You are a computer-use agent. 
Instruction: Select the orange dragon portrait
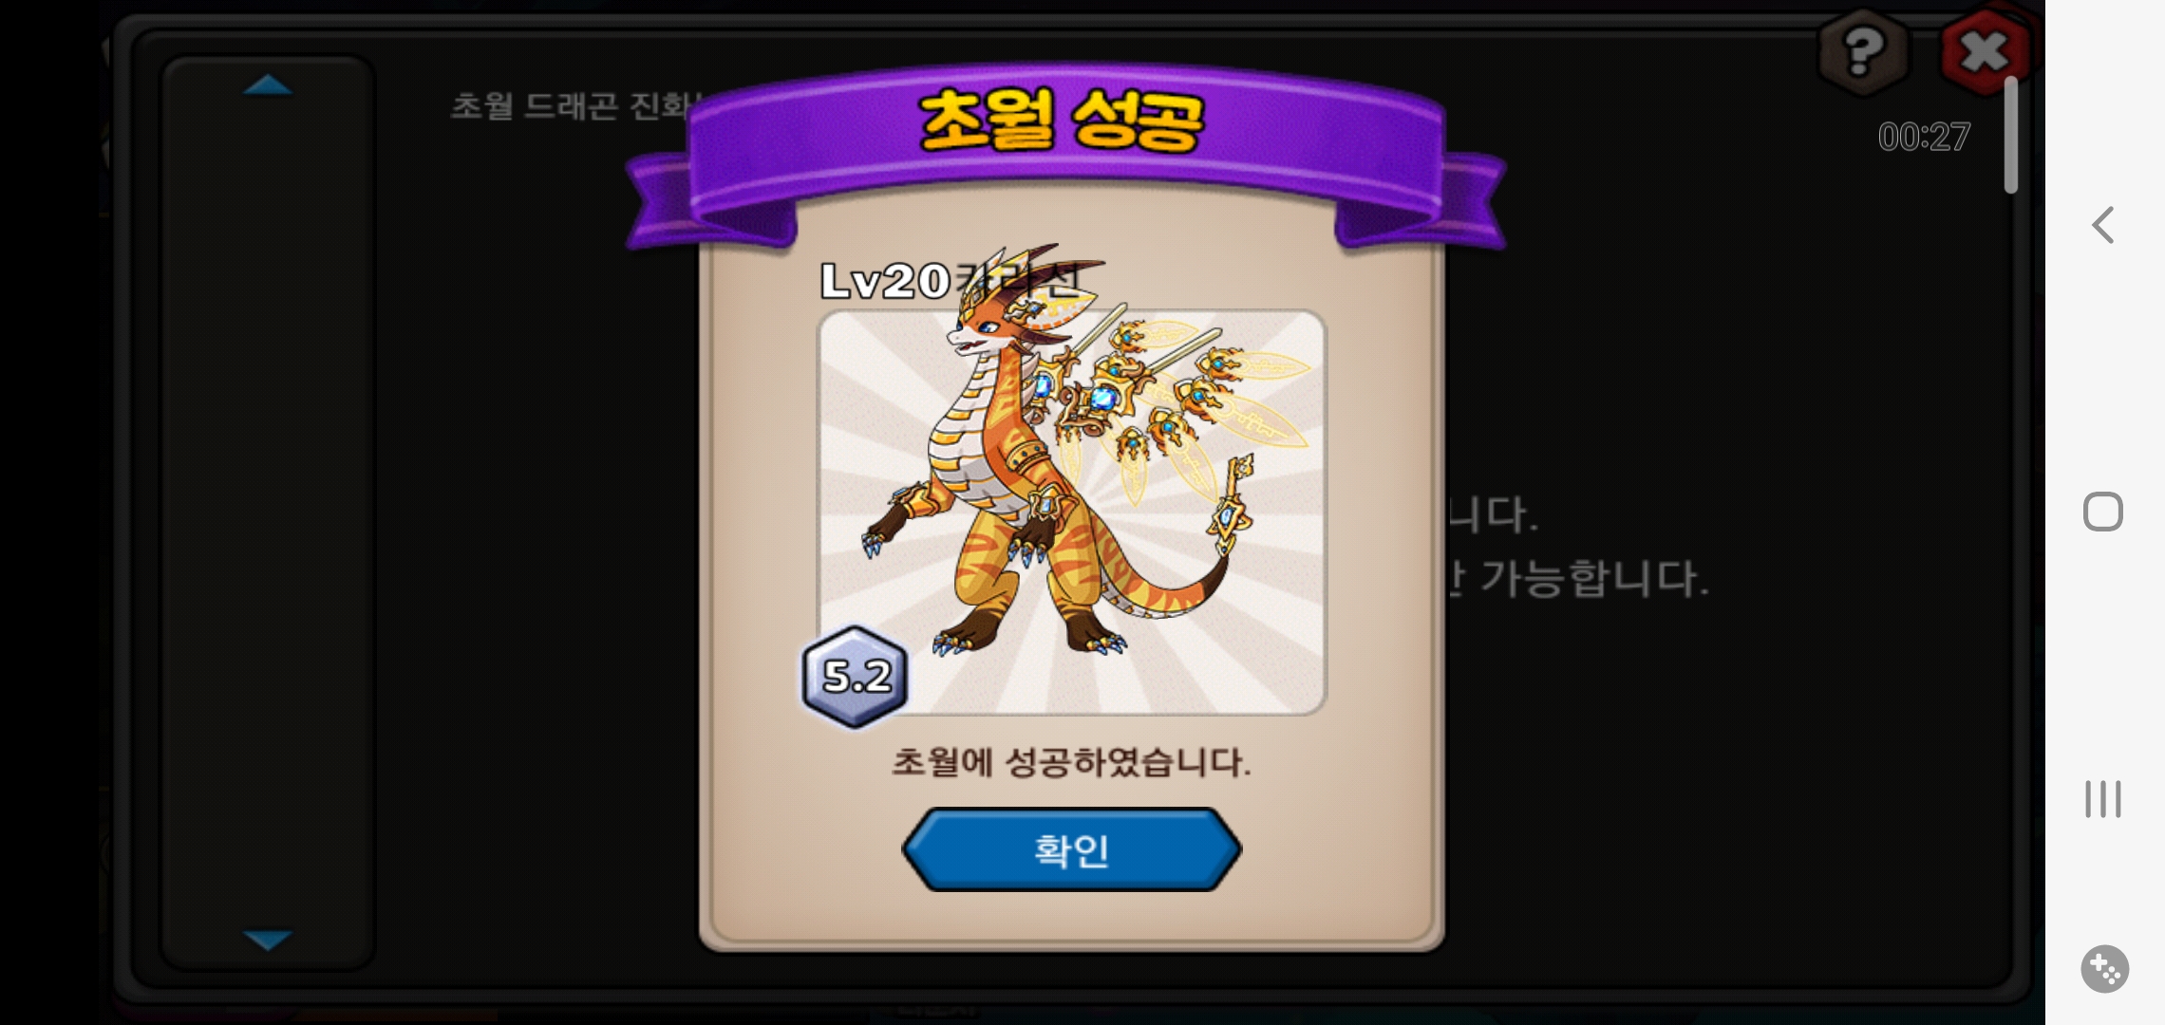(x=1071, y=512)
